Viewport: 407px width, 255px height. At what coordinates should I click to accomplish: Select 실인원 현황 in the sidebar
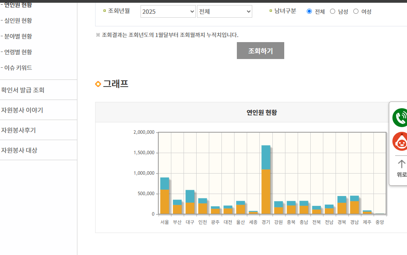click(x=19, y=20)
